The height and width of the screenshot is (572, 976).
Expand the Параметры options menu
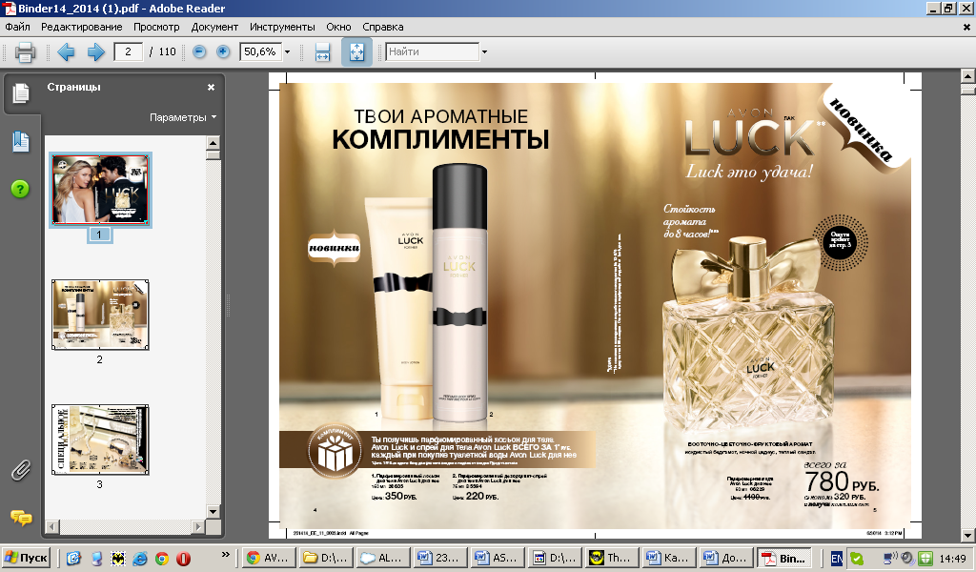point(183,117)
